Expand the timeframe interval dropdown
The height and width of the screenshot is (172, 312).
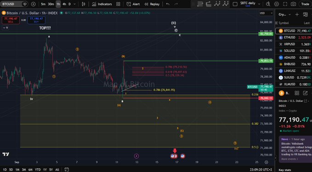(74, 4)
